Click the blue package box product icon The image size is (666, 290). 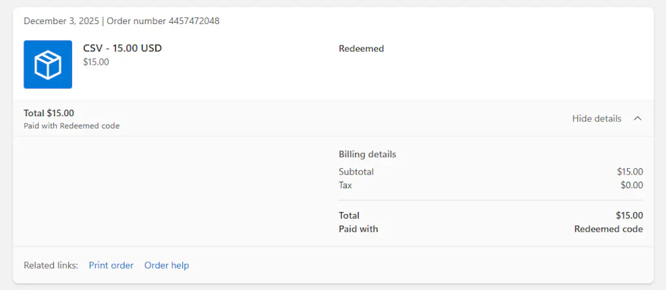47,64
